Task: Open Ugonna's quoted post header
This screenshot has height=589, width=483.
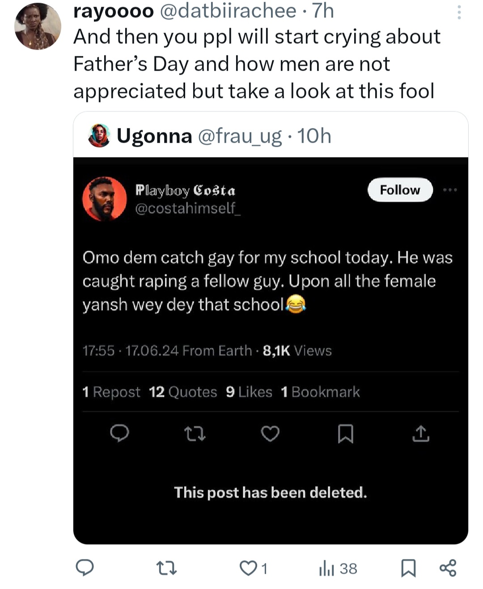Action: 224,136
